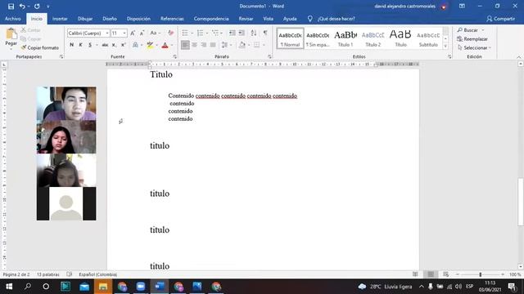Increase paragraph indent
Viewport: 524px width, 294px height.
[242, 33]
